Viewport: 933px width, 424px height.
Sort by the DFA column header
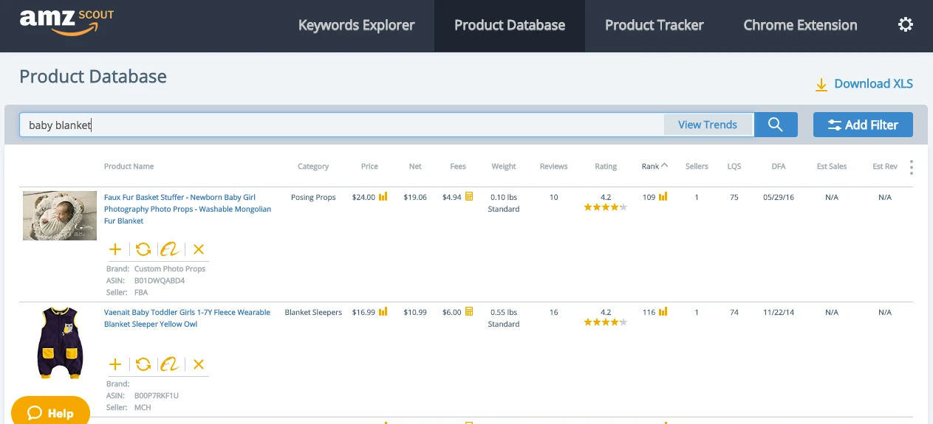click(779, 167)
